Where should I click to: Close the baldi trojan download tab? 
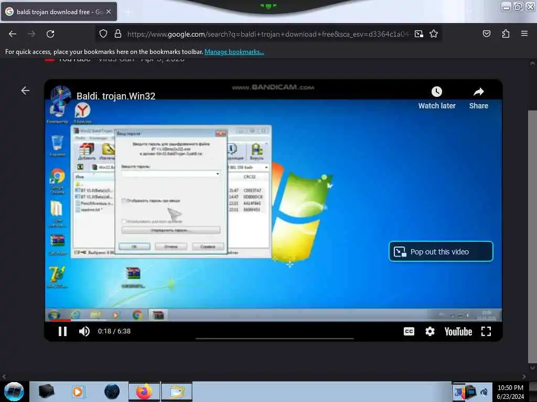coord(109,12)
